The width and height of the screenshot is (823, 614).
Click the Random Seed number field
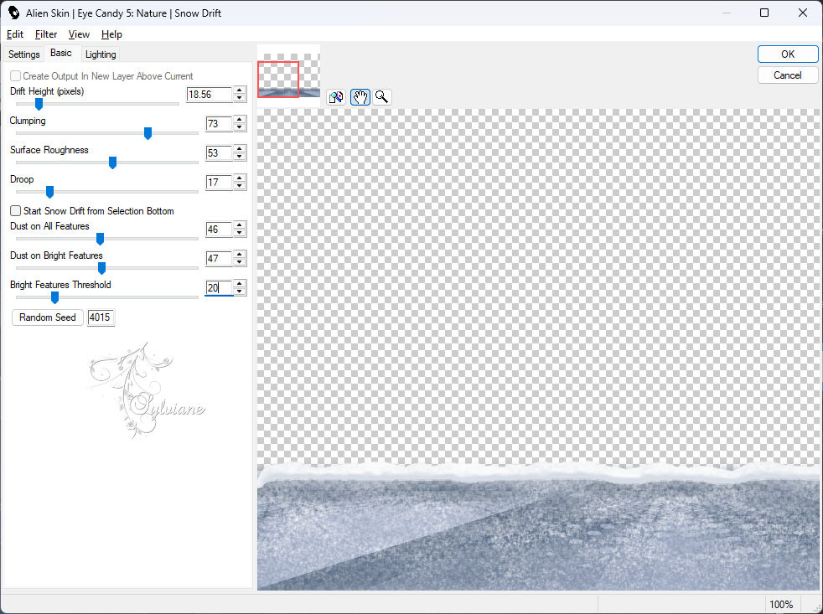[101, 317]
